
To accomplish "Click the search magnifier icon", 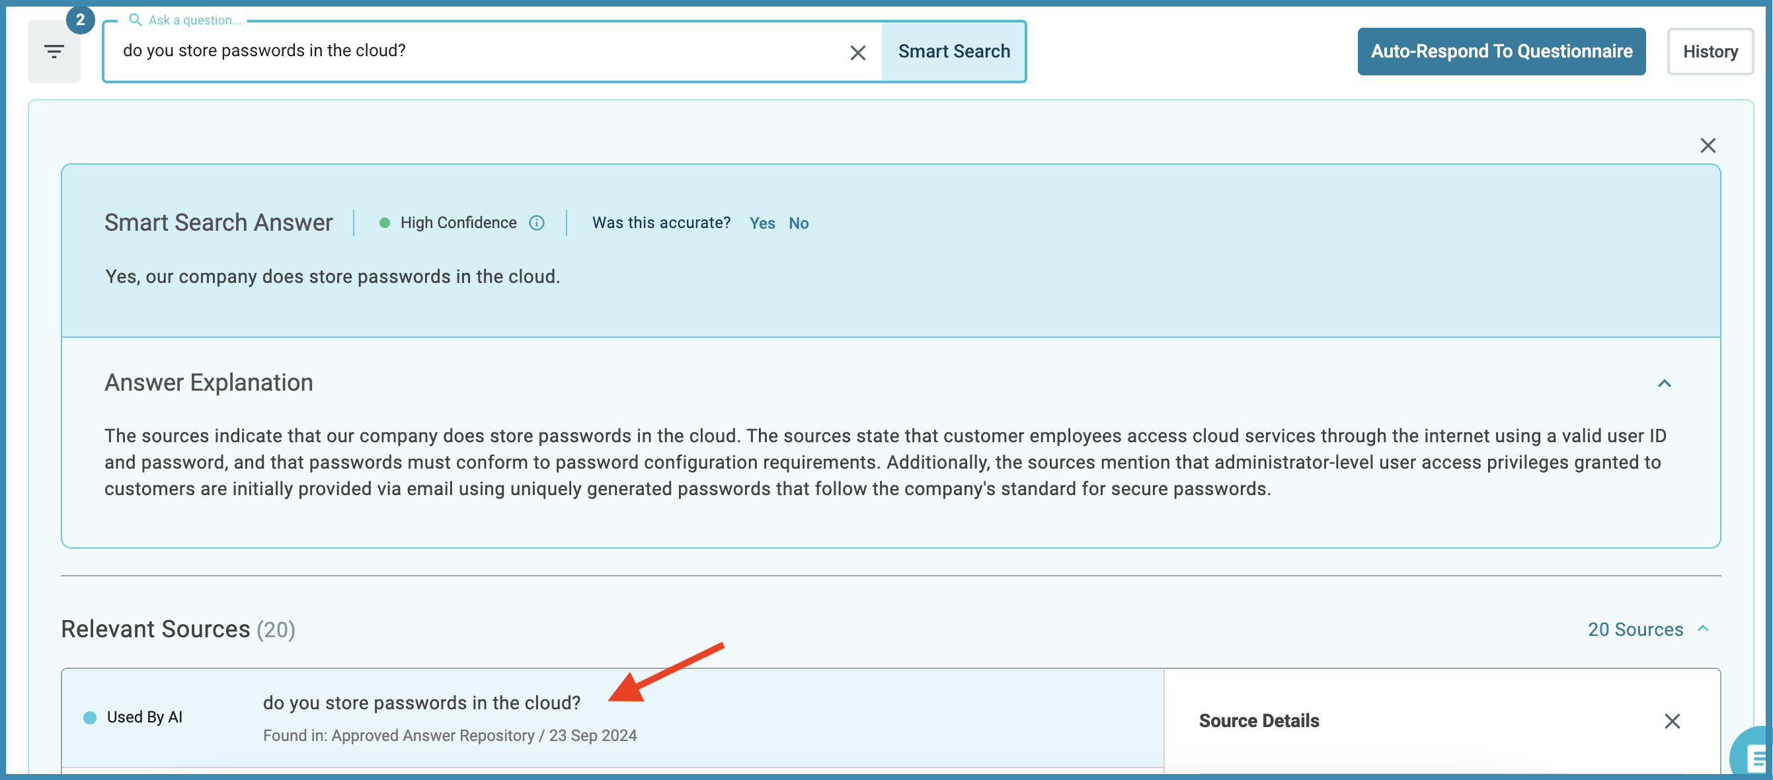I will point(135,20).
